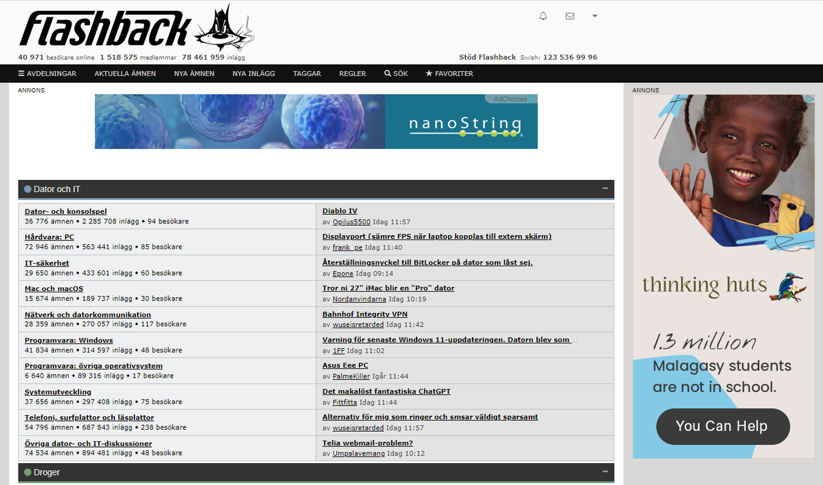Open the Displayport laptop FPS thread
Screen dimensions: 823x485
click(x=437, y=236)
